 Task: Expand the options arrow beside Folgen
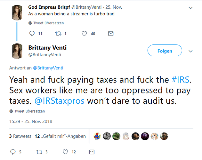(x=191, y=51)
